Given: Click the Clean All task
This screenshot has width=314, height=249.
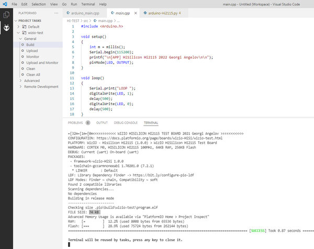Looking at the screenshot, I should coord(33,75).
